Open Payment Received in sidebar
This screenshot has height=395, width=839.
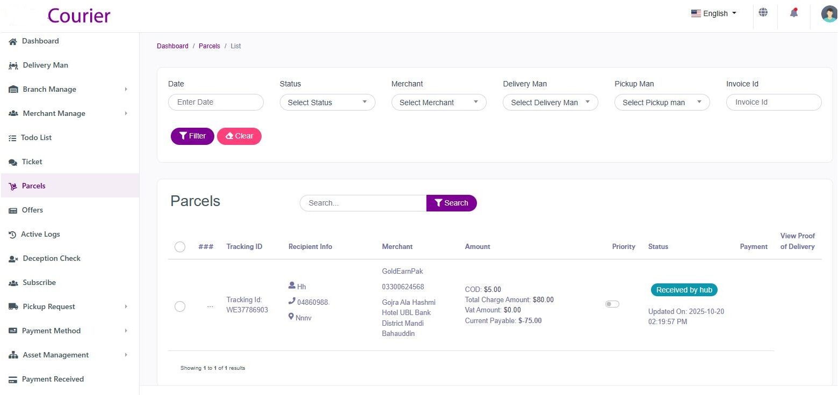pos(53,379)
